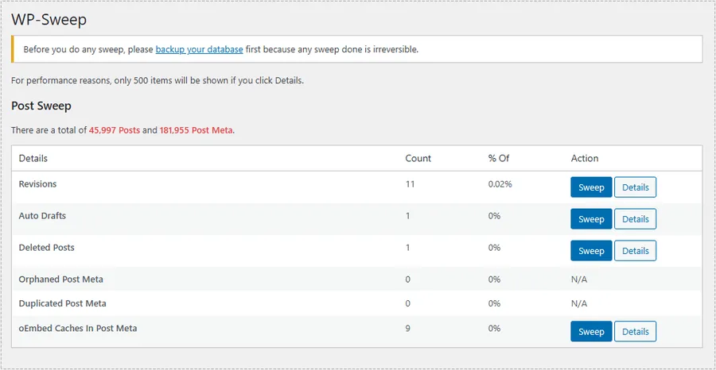Click the 'Orphaned Post Meta' row label
Screen dimensions: 716x370
tap(60, 279)
